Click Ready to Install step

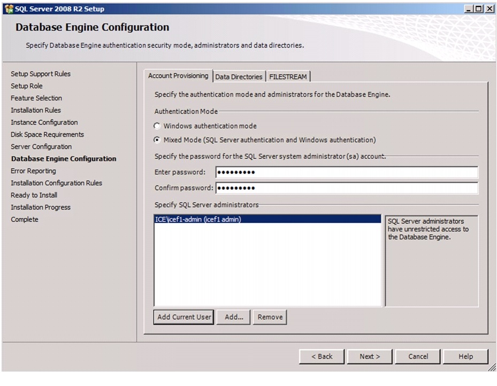click(34, 195)
